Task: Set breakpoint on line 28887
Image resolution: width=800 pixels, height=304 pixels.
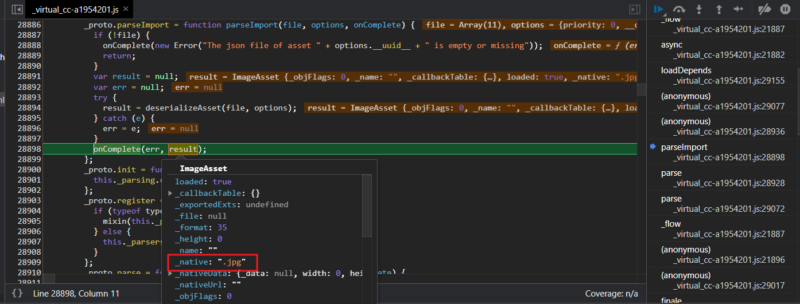Action: point(29,35)
